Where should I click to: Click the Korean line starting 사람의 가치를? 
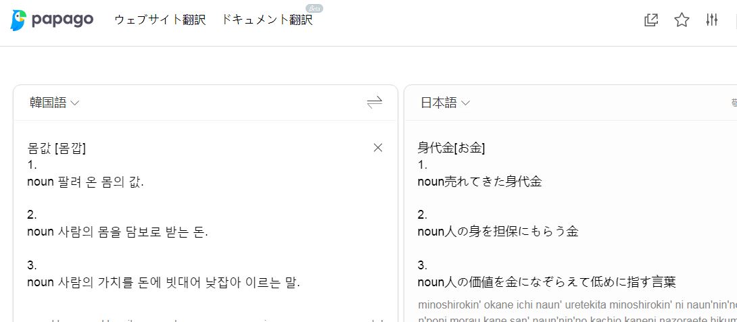[x=163, y=282]
